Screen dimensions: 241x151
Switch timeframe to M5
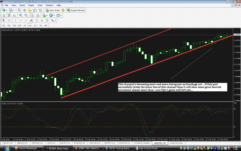point(9,25)
